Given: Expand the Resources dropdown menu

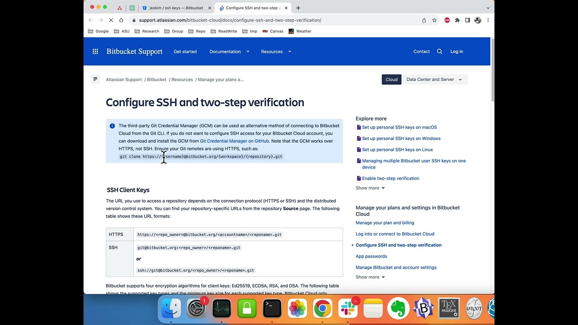Looking at the screenshot, I should [276, 51].
